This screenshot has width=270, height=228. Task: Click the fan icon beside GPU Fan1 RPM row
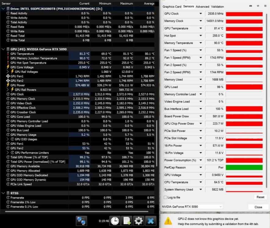pos(8,76)
